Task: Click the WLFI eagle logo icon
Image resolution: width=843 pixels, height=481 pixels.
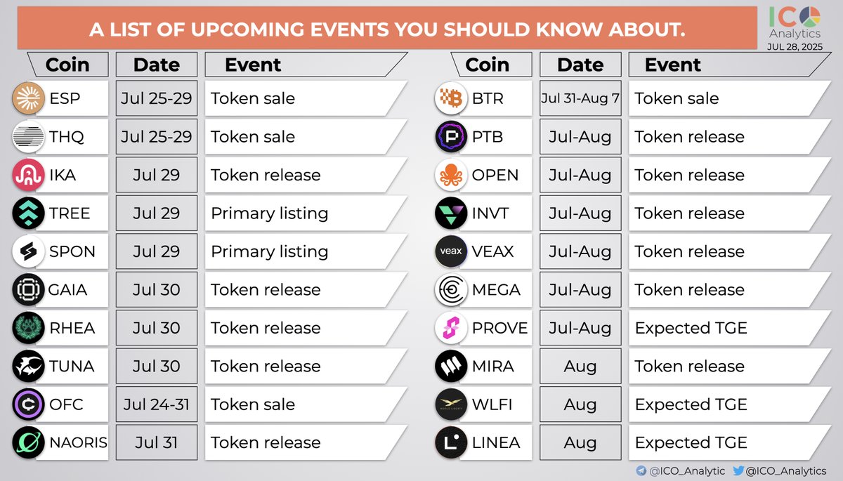Action: click(451, 404)
